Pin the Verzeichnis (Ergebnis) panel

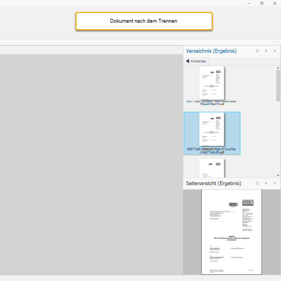[x=266, y=51]
